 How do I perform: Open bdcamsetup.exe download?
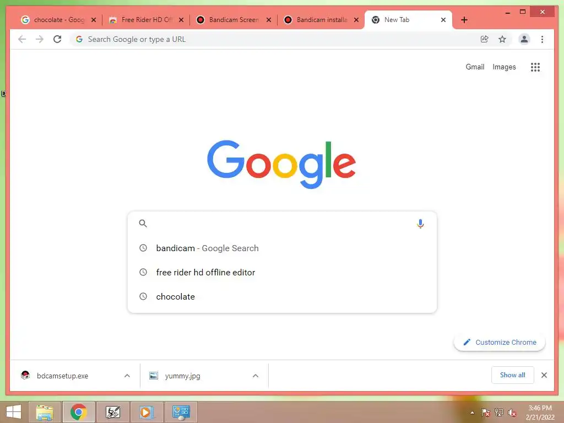[x=62, y=376]
